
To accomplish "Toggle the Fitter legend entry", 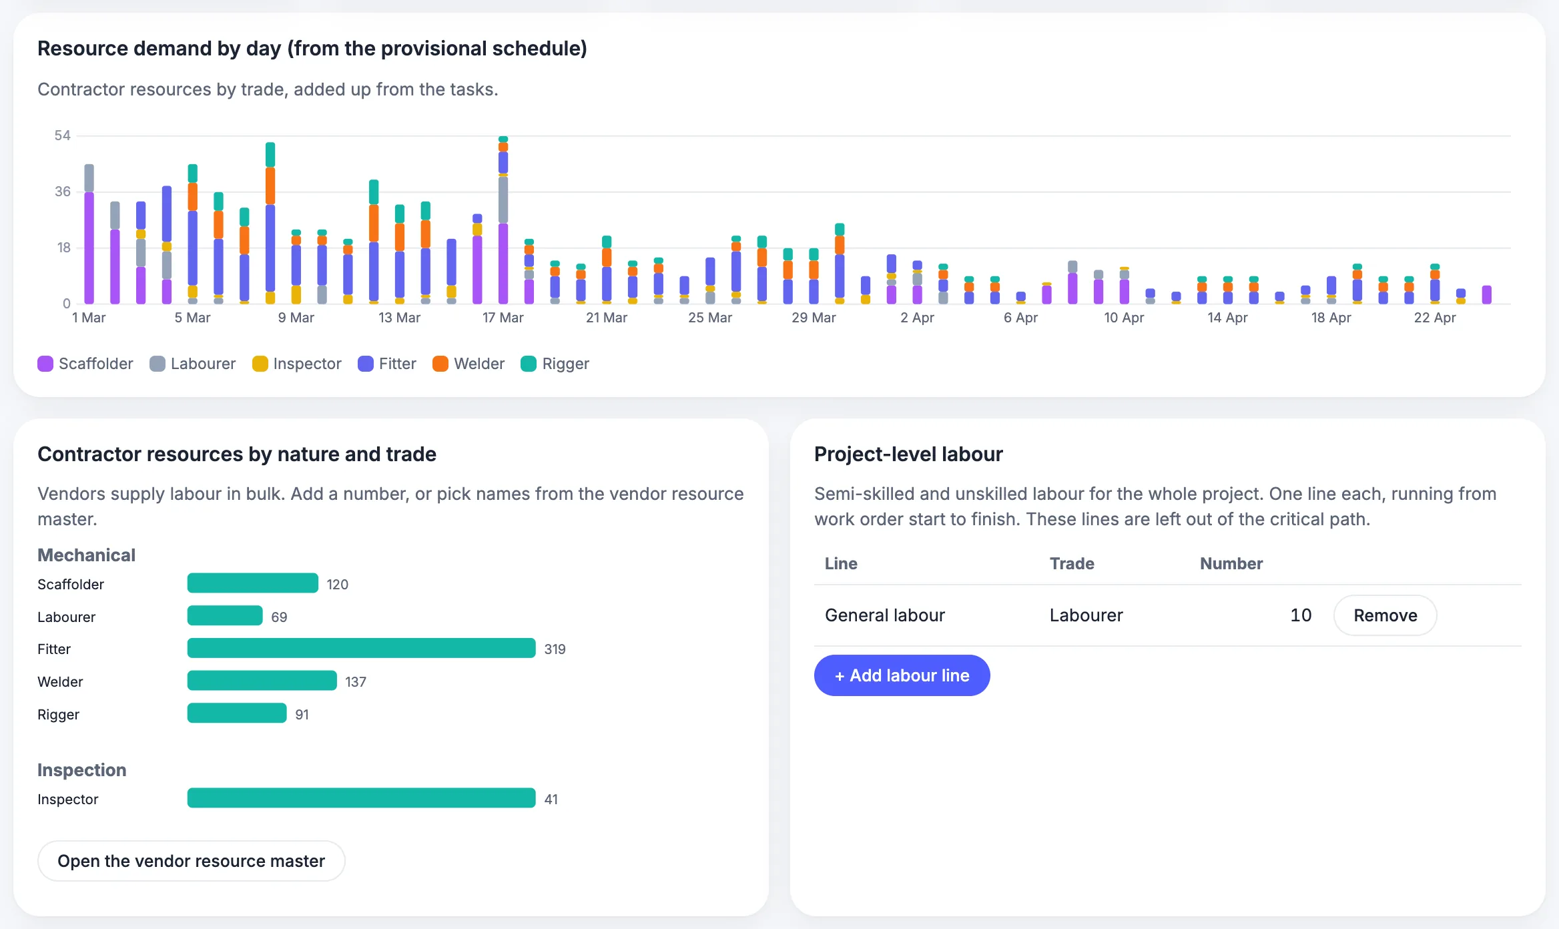I will [x=387, y=364].
